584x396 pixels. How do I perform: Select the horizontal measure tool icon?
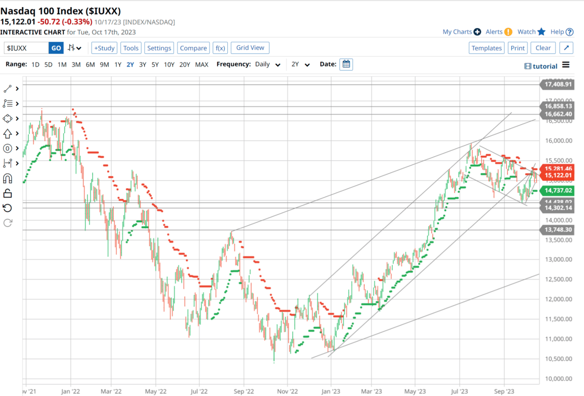(x=7, y=163)
